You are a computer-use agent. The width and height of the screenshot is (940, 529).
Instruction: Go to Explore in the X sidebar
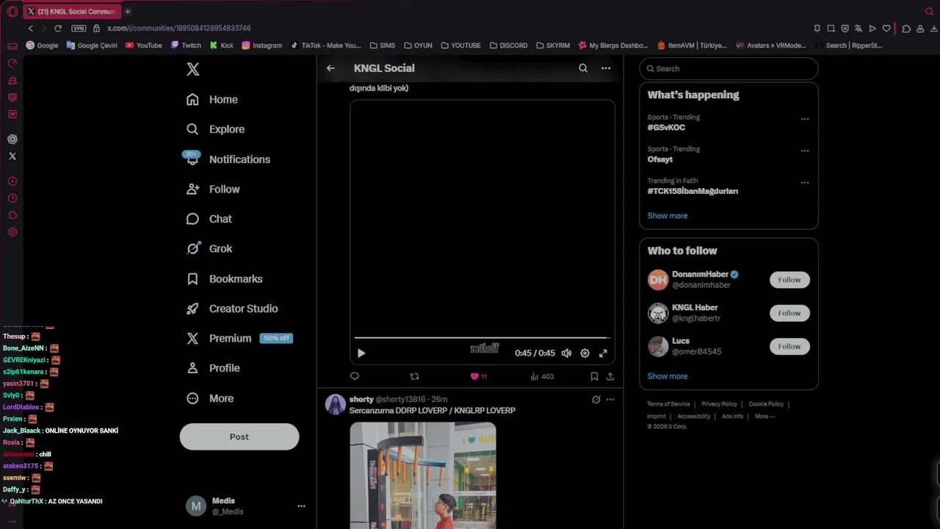click(x=215, y=129)
